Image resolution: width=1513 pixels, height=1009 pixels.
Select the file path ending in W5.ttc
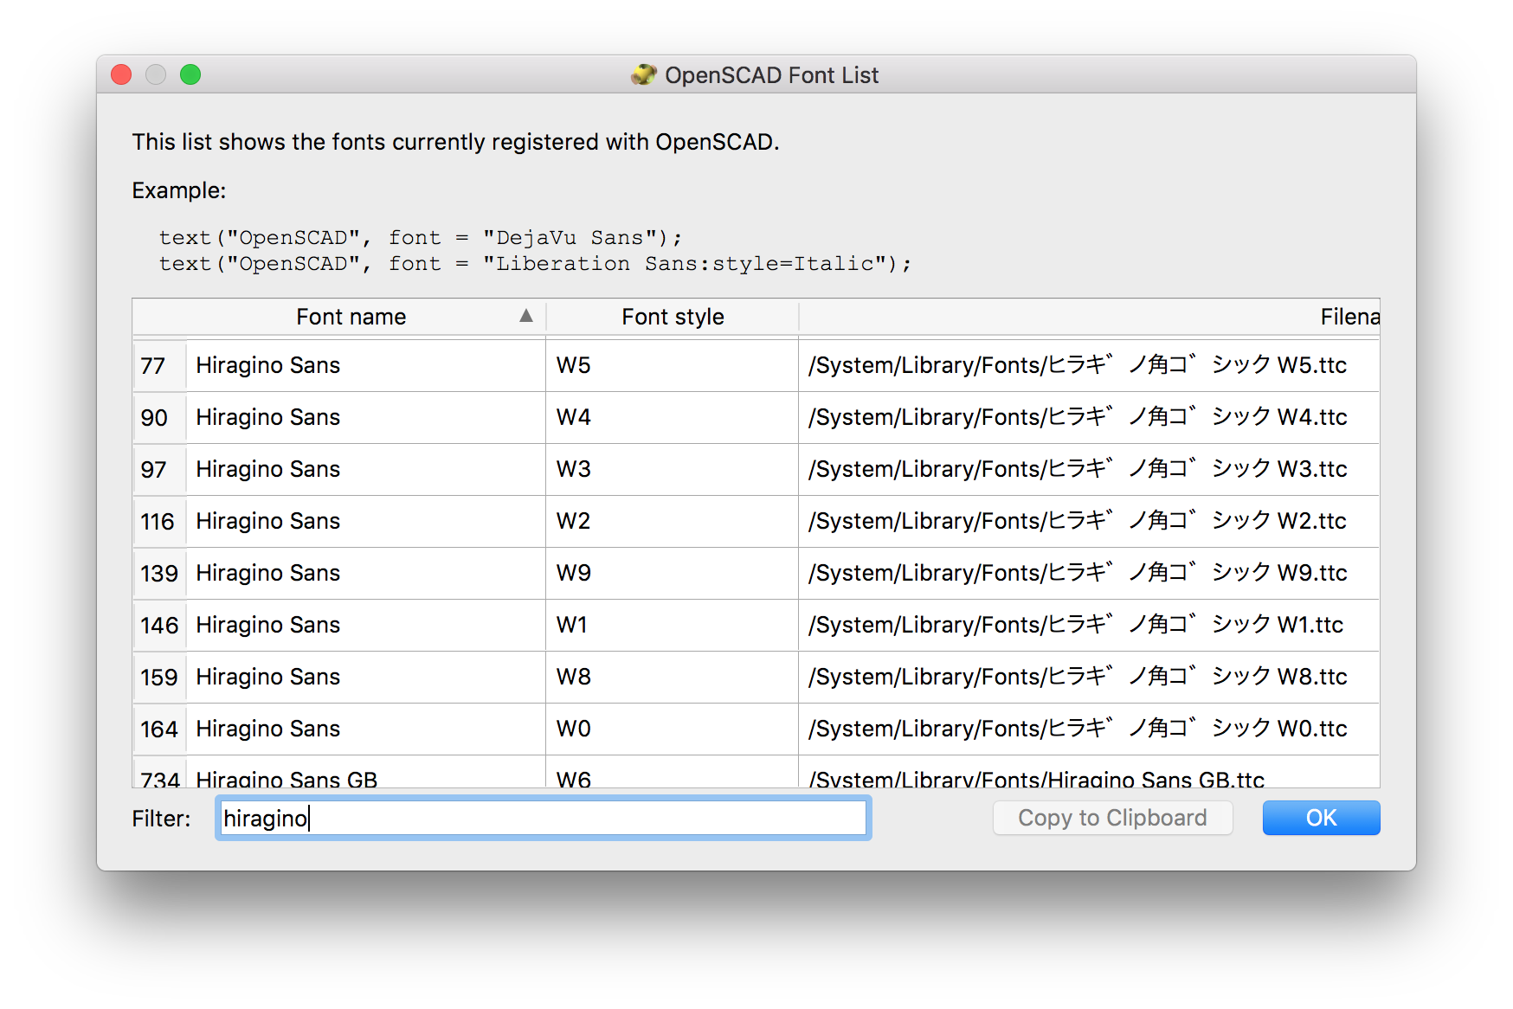(x=1089, y=366)
